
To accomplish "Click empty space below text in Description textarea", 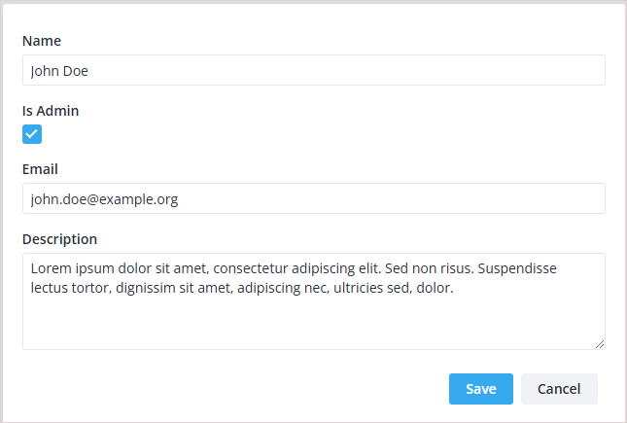I will 292,326.
